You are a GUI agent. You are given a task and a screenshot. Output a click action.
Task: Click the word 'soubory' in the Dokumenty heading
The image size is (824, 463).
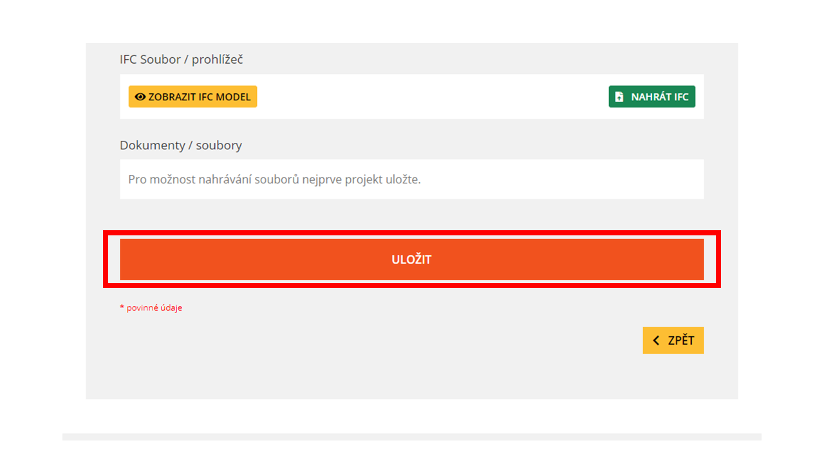[220, 145]
